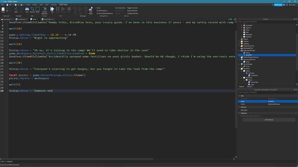Click the Back navigation arrow icon
Image resolution: width=298 pixels, height=167 pixels.
pos(16,9)
